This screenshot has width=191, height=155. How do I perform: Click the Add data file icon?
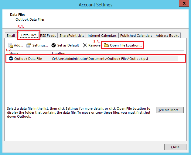click(10, 45)
